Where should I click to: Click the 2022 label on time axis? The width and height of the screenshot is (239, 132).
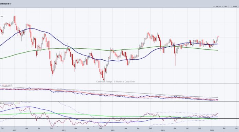point(14,130)
